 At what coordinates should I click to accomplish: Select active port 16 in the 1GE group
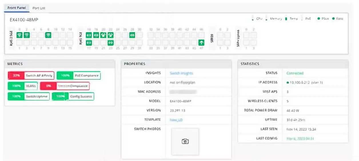tap(89, 35)
